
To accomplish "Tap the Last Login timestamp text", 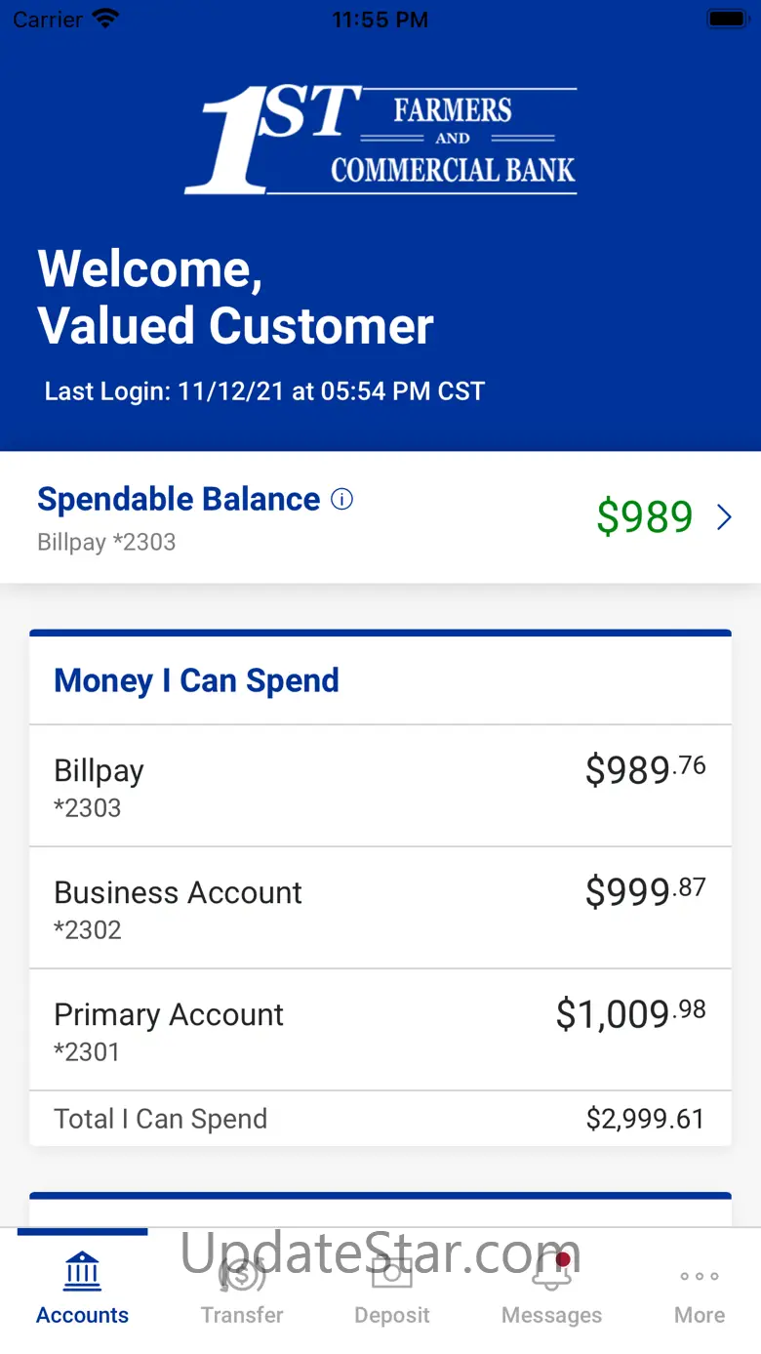I will click(264, 392).
